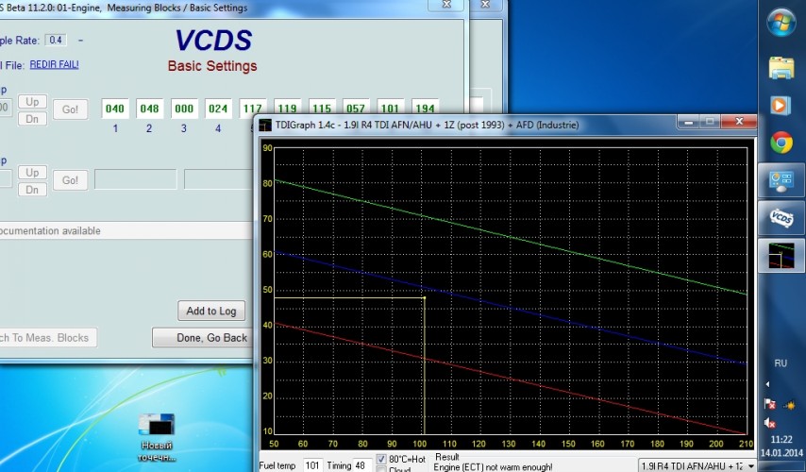Click the Windows Start orb

point(781,24)
